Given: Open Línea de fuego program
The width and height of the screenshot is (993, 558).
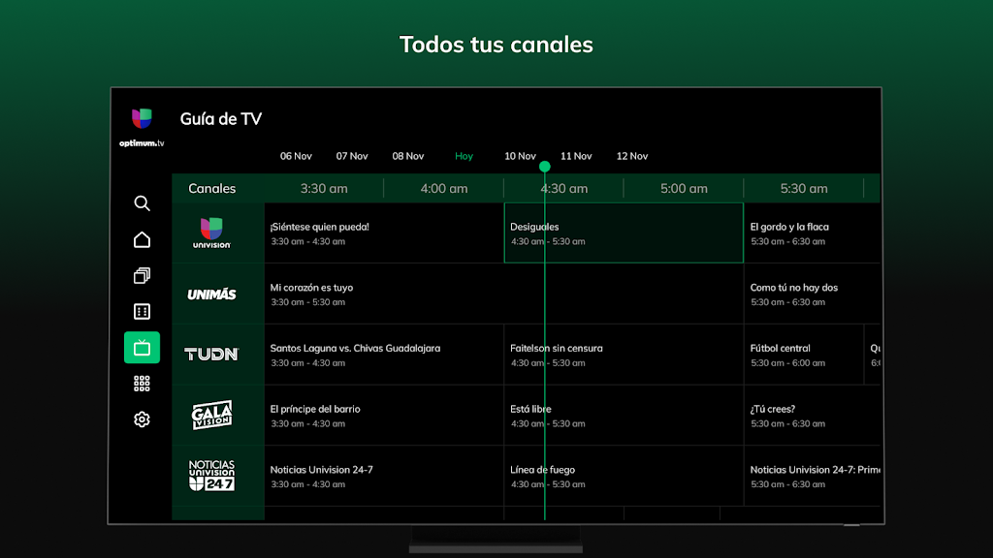Looking at the screenshot, I should (x=623, y=476).
